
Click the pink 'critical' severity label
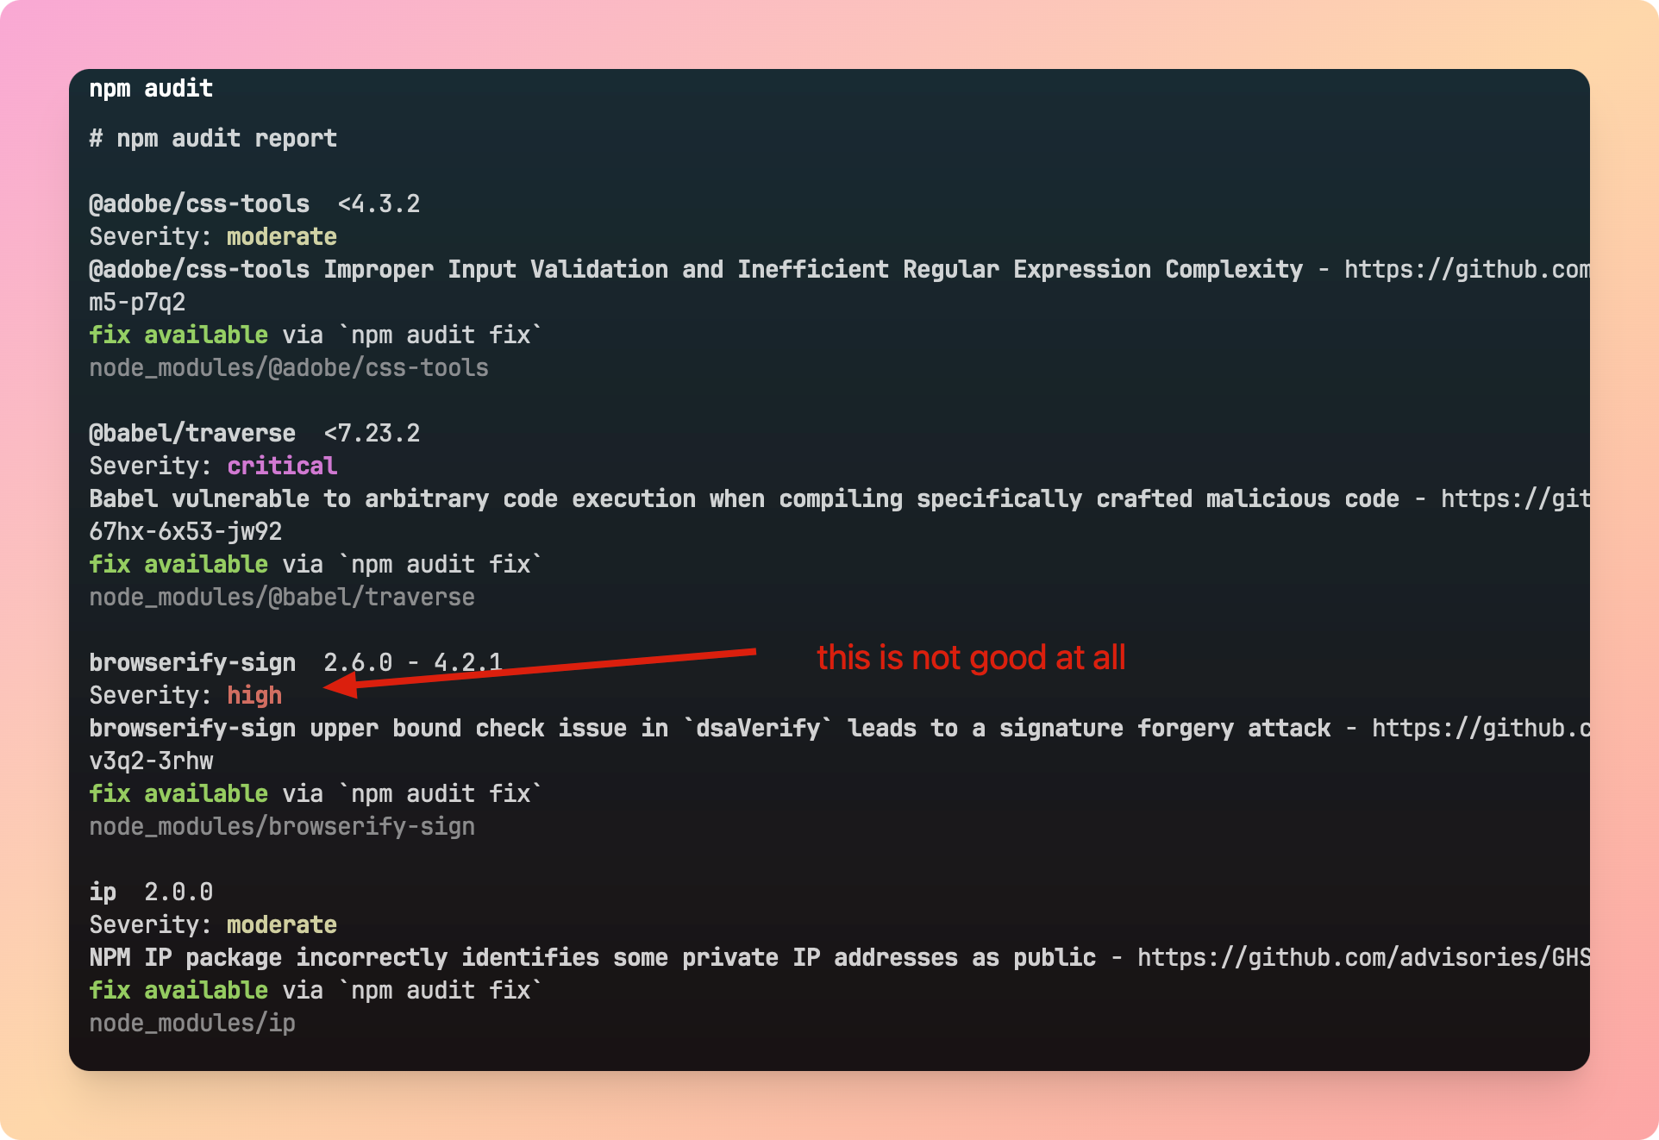coord(281,466)
